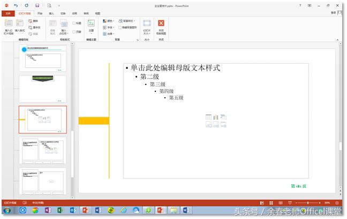Open Excel from the taskbar
Viewport: 347px width, 219px height.
point(60,210)
